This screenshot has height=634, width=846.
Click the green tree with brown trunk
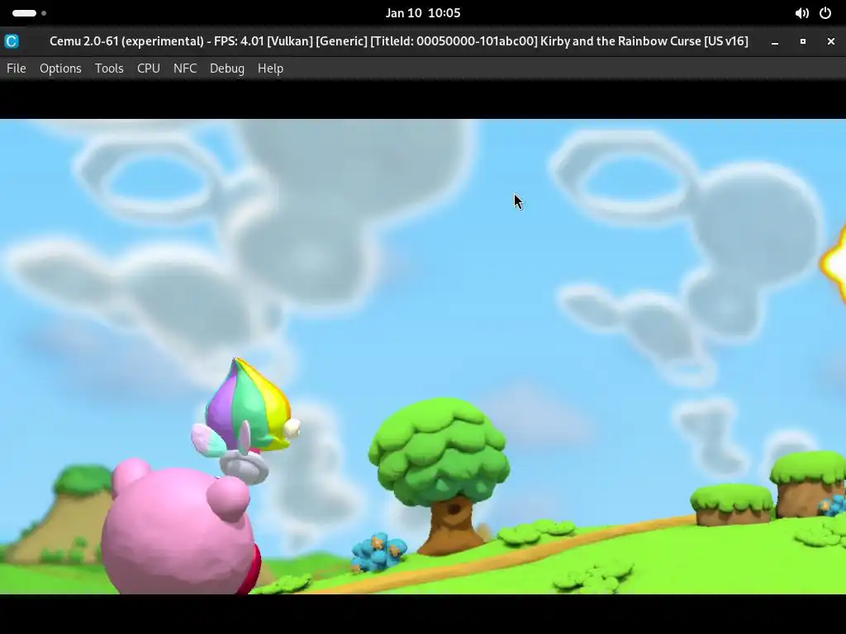pos(440,476)
